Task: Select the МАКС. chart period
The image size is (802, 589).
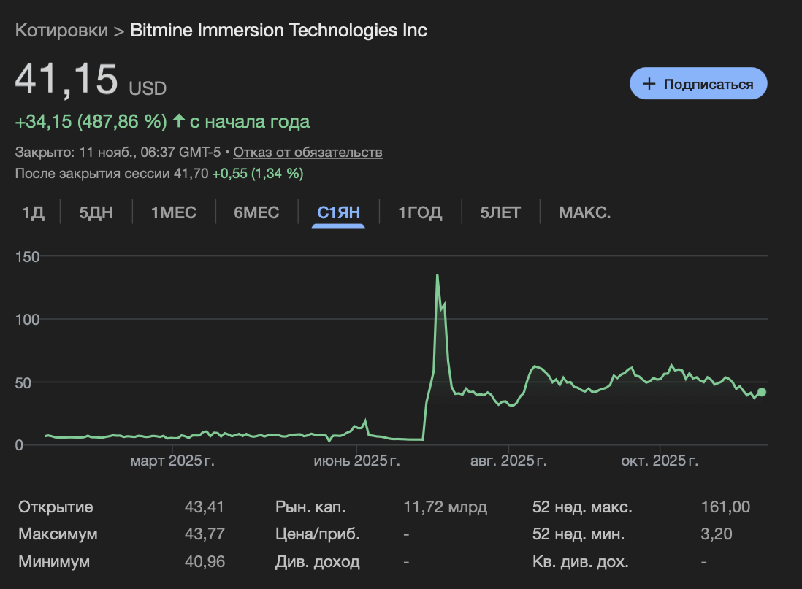Action: 584,212
